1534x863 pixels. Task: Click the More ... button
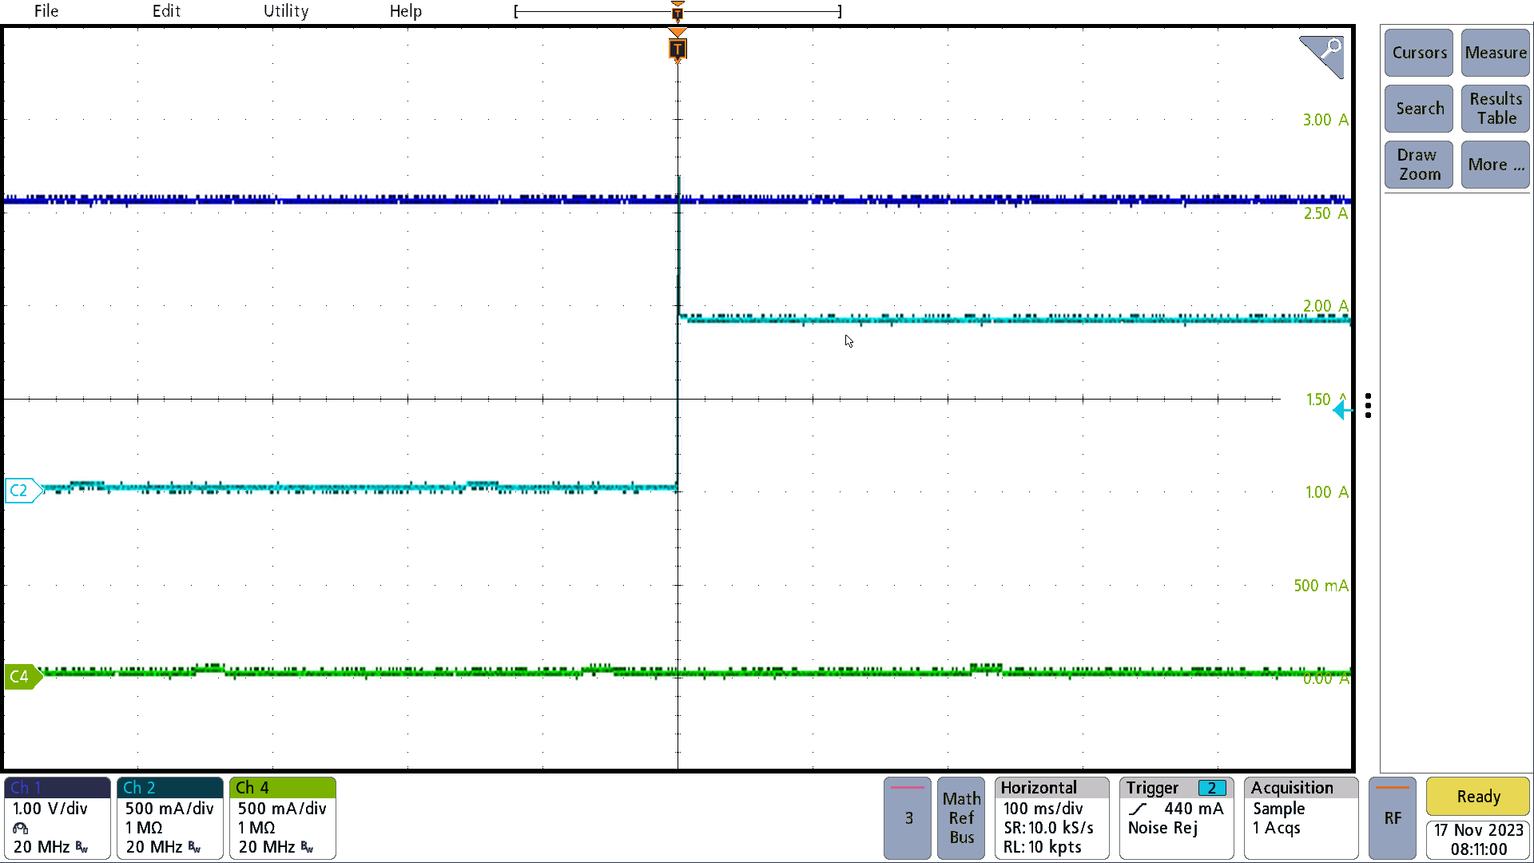(x=1496, y=165)
